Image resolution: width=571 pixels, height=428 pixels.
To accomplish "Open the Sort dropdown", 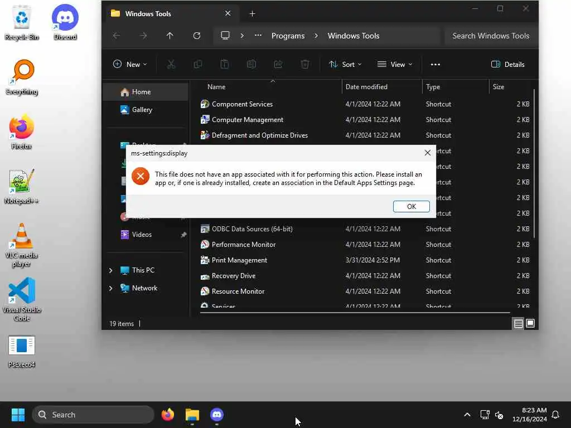I will click(x=345, y=65).
